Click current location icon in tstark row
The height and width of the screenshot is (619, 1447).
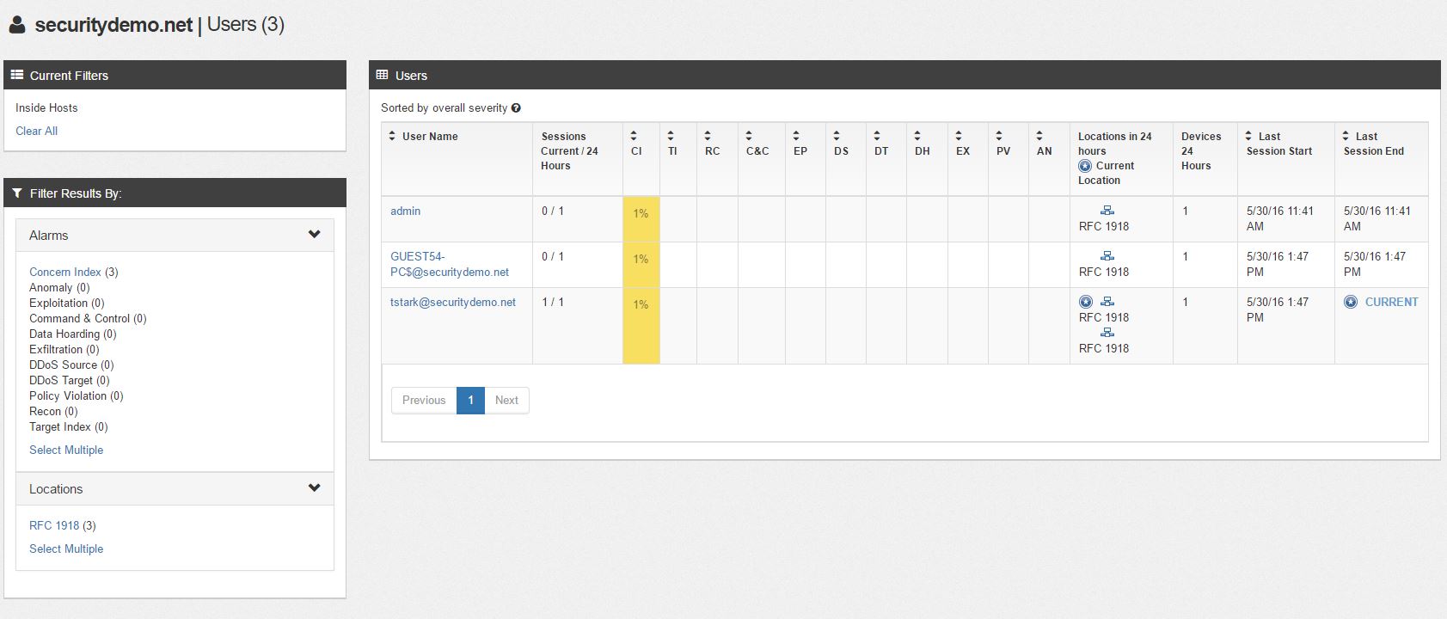(1086, 302)
